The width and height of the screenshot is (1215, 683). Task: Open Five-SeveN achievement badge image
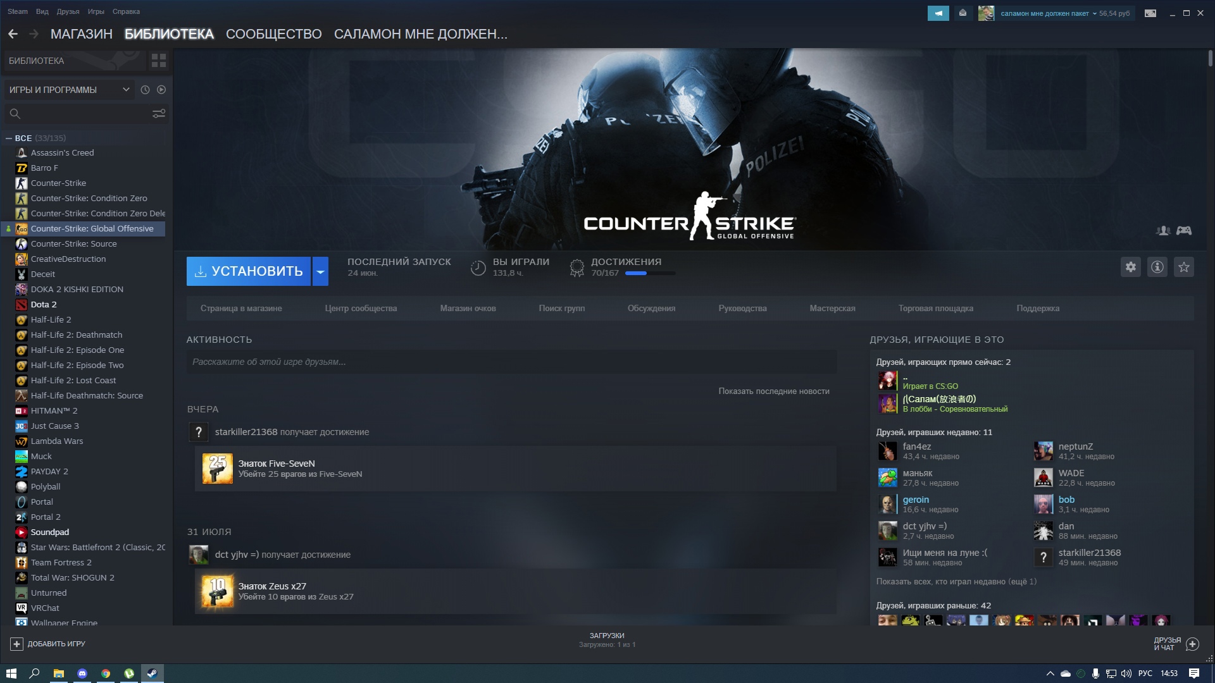tap(218, 469)
